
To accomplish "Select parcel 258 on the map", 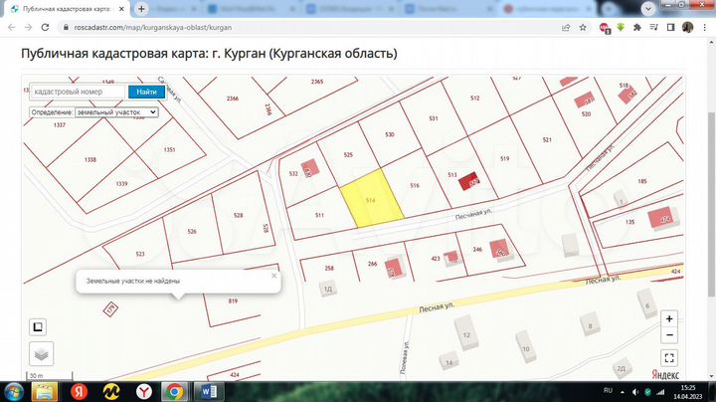I will point(329,268).
